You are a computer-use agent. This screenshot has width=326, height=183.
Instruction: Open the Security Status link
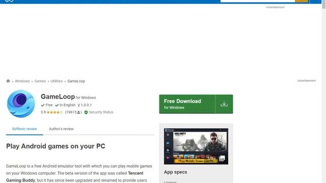pos(101,112)
